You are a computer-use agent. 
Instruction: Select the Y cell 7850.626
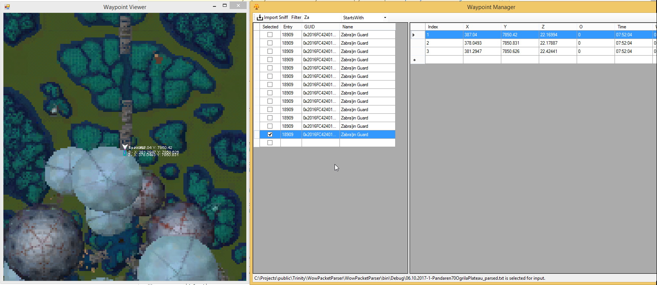click(520, 51)
